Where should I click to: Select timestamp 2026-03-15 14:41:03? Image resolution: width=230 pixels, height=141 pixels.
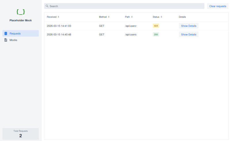coord(59,26)
